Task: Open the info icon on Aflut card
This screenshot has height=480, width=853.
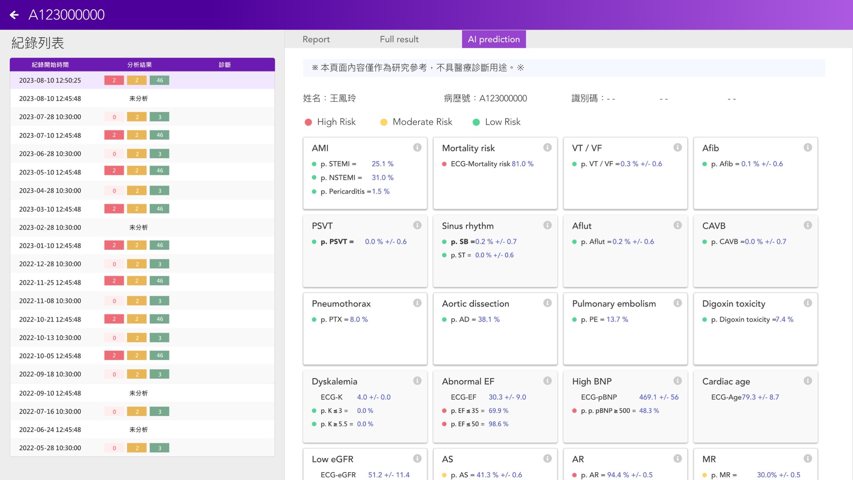Action: point(678,225)
